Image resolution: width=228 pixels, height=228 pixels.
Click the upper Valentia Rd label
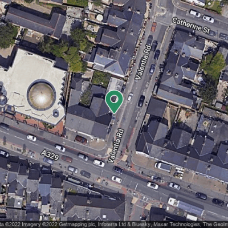tap(143, 62)
